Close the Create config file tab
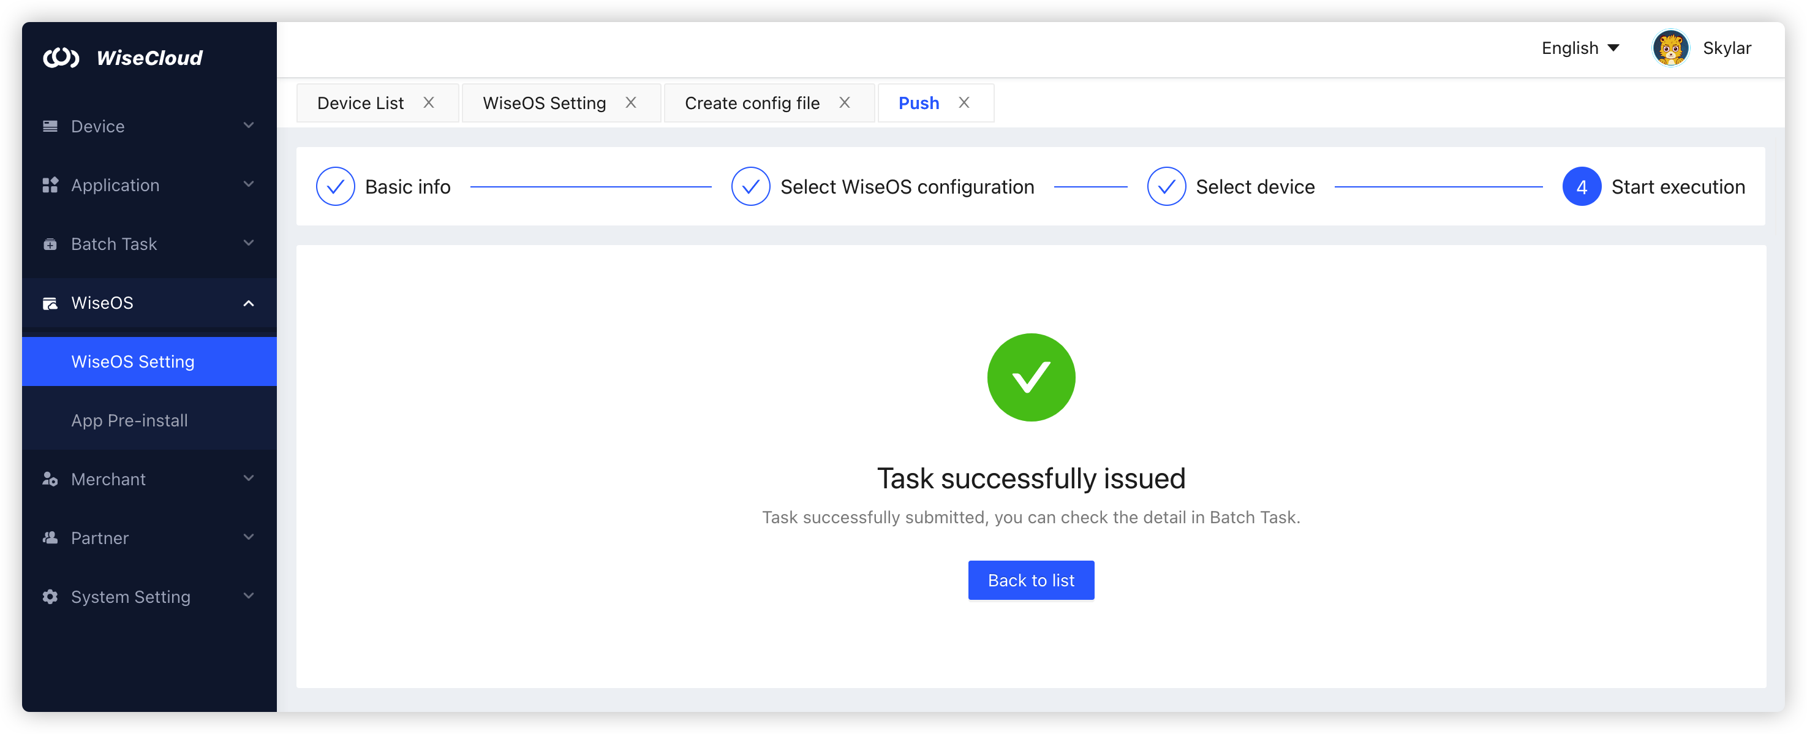This screenshot has height=734, width=1807. [x=845, y=103]
